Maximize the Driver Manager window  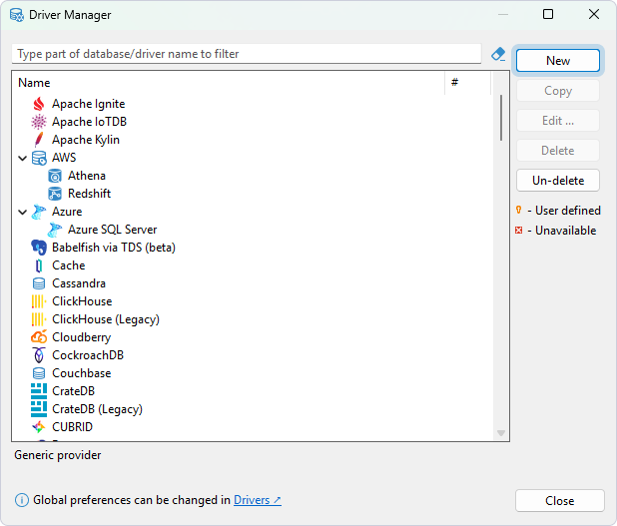point(548,14)
